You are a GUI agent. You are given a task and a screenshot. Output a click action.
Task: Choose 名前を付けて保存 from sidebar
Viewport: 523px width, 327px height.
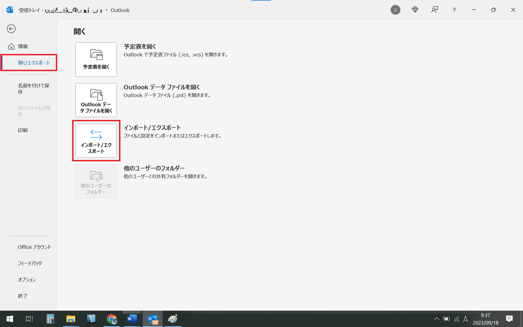(x=33, y=89)
